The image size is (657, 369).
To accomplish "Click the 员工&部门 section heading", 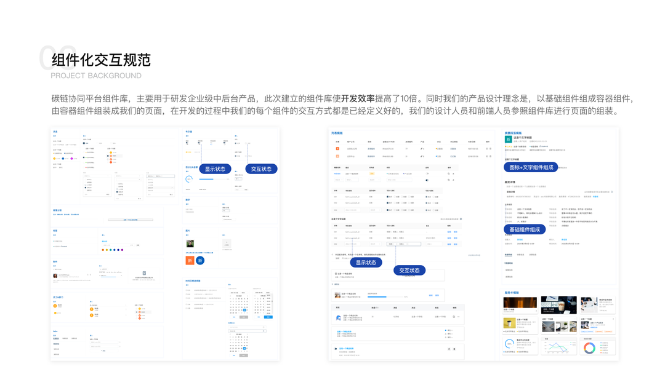I will pyautogui.click(x=58, y=298).
